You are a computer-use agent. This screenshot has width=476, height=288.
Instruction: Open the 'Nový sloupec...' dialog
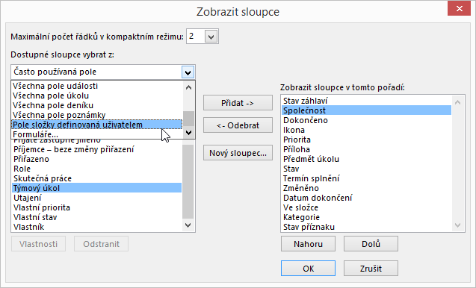pyautogui.click(x=238, y=153)
